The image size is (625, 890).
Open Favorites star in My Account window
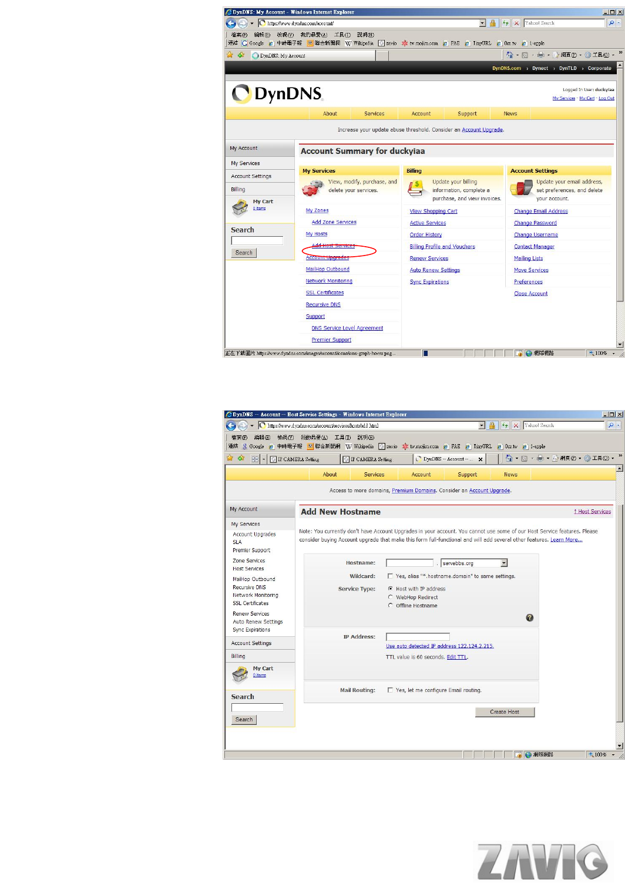click(x=230, y=55)
